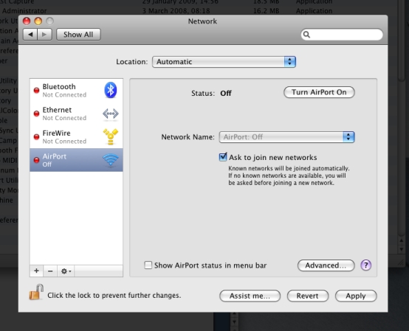Click the Bluetooth logo icon
The height and width of the screenshot is (331, 409).
(111, 90)
